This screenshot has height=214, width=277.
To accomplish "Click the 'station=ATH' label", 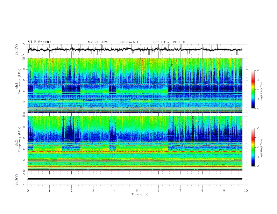I will [x=130, y=42].
